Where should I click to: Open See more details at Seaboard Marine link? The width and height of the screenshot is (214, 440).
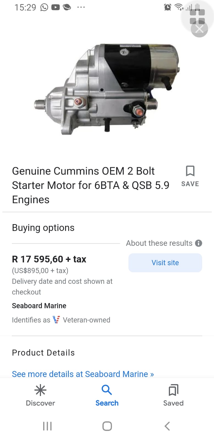tap(83, 374)
